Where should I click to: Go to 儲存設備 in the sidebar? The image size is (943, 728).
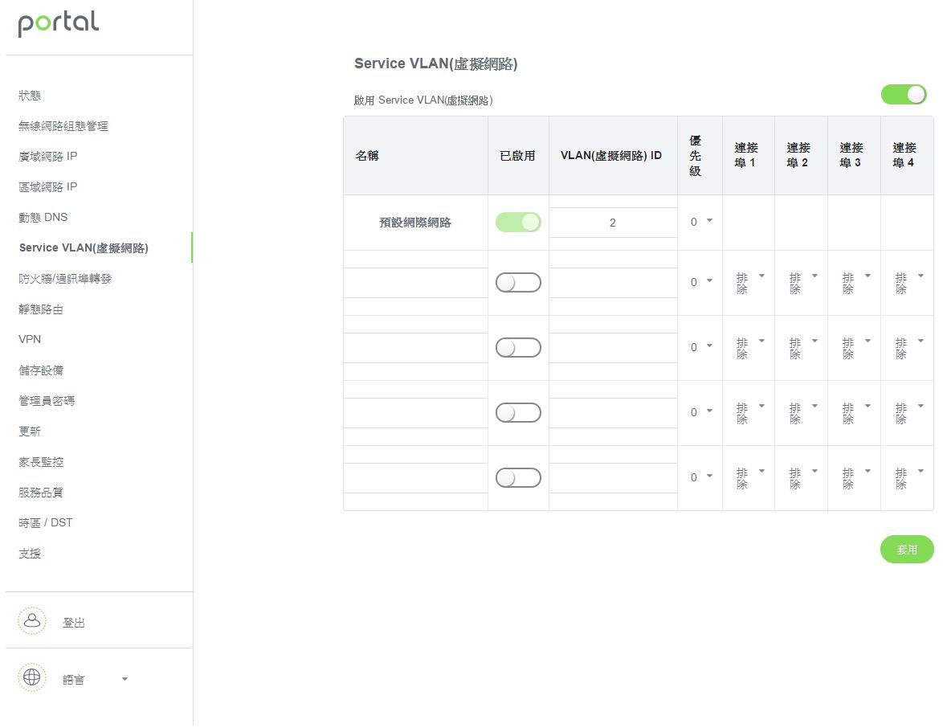(40, 370)
